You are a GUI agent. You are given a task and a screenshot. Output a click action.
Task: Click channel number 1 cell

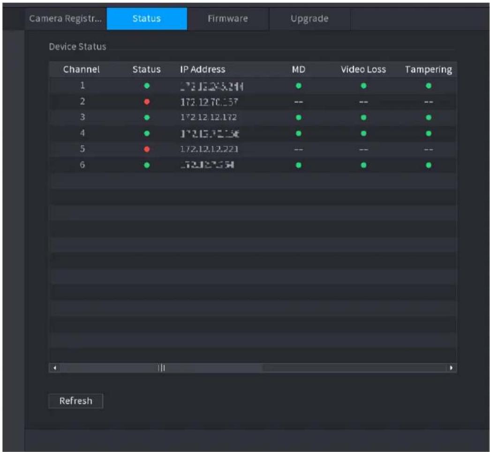tap(82, 85)
